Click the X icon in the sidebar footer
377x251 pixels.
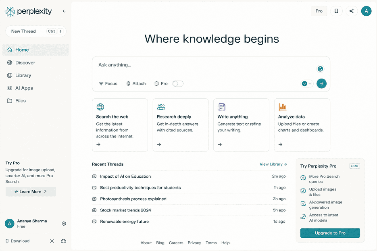tap(52, 241)
